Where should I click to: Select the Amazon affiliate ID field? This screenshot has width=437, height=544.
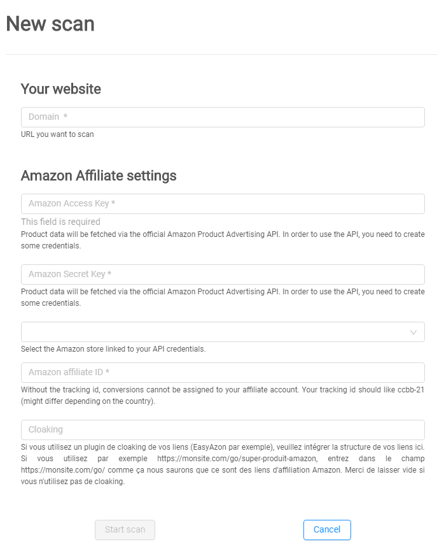click(x=222, y=373)
